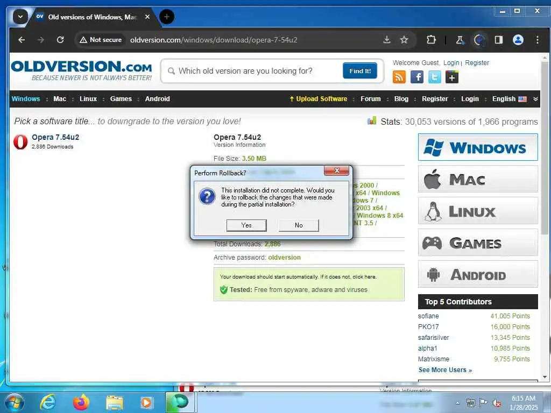Click See More Users link
The width and height of the screenshot is (551, 413).
tap(445, 370)
